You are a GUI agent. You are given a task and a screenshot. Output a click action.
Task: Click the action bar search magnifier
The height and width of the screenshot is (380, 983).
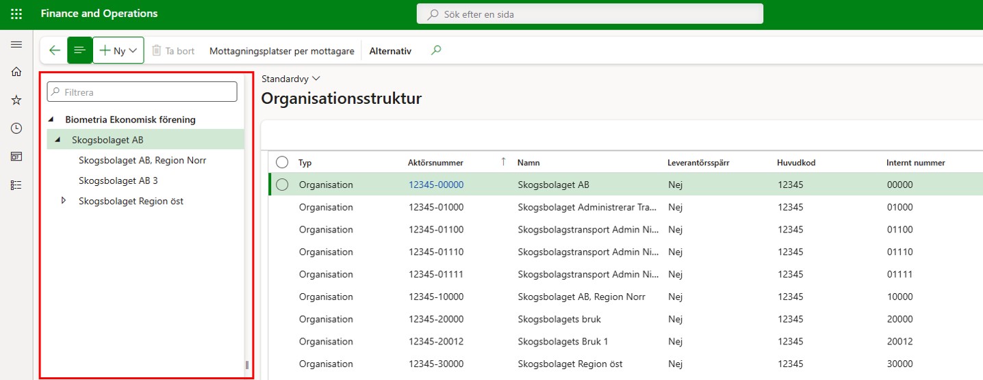tap(436, 50)
